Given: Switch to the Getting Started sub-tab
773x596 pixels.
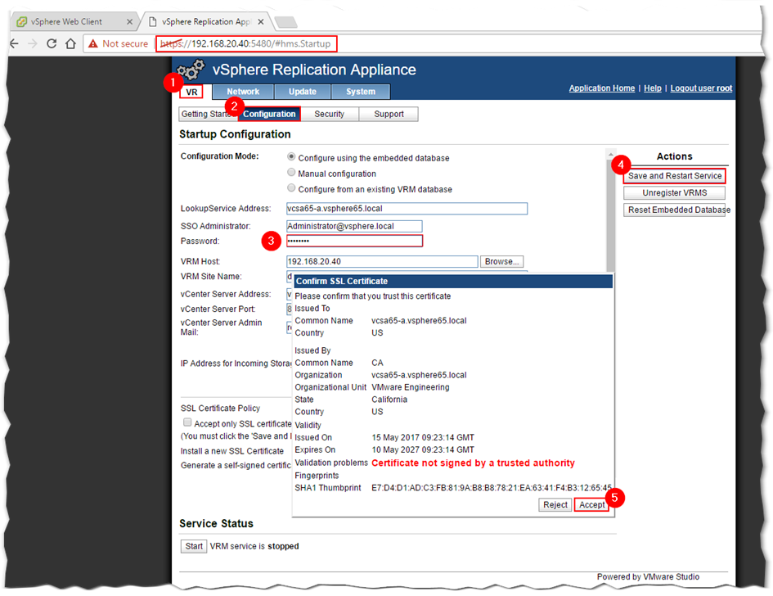Looking at the screenshot, I should click(208, 114).
